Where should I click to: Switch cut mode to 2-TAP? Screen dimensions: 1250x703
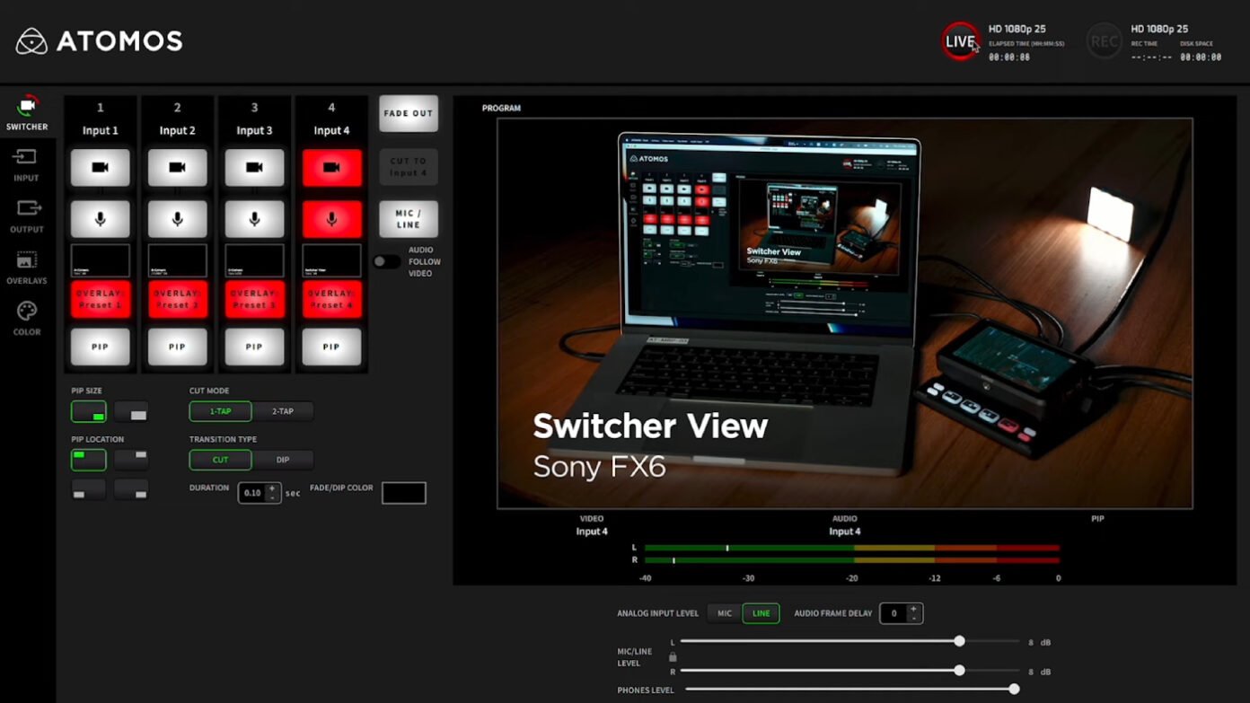283,410
